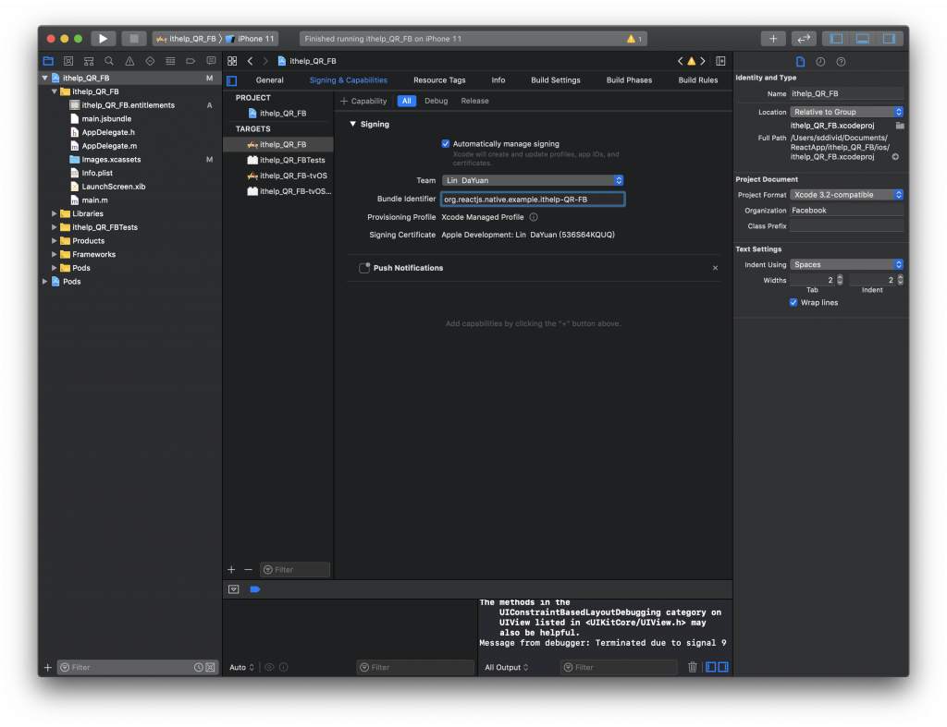The width and height of the screenshot is (947, 727).
Task: Collapse the Signing section
Action: pos(353,125)
